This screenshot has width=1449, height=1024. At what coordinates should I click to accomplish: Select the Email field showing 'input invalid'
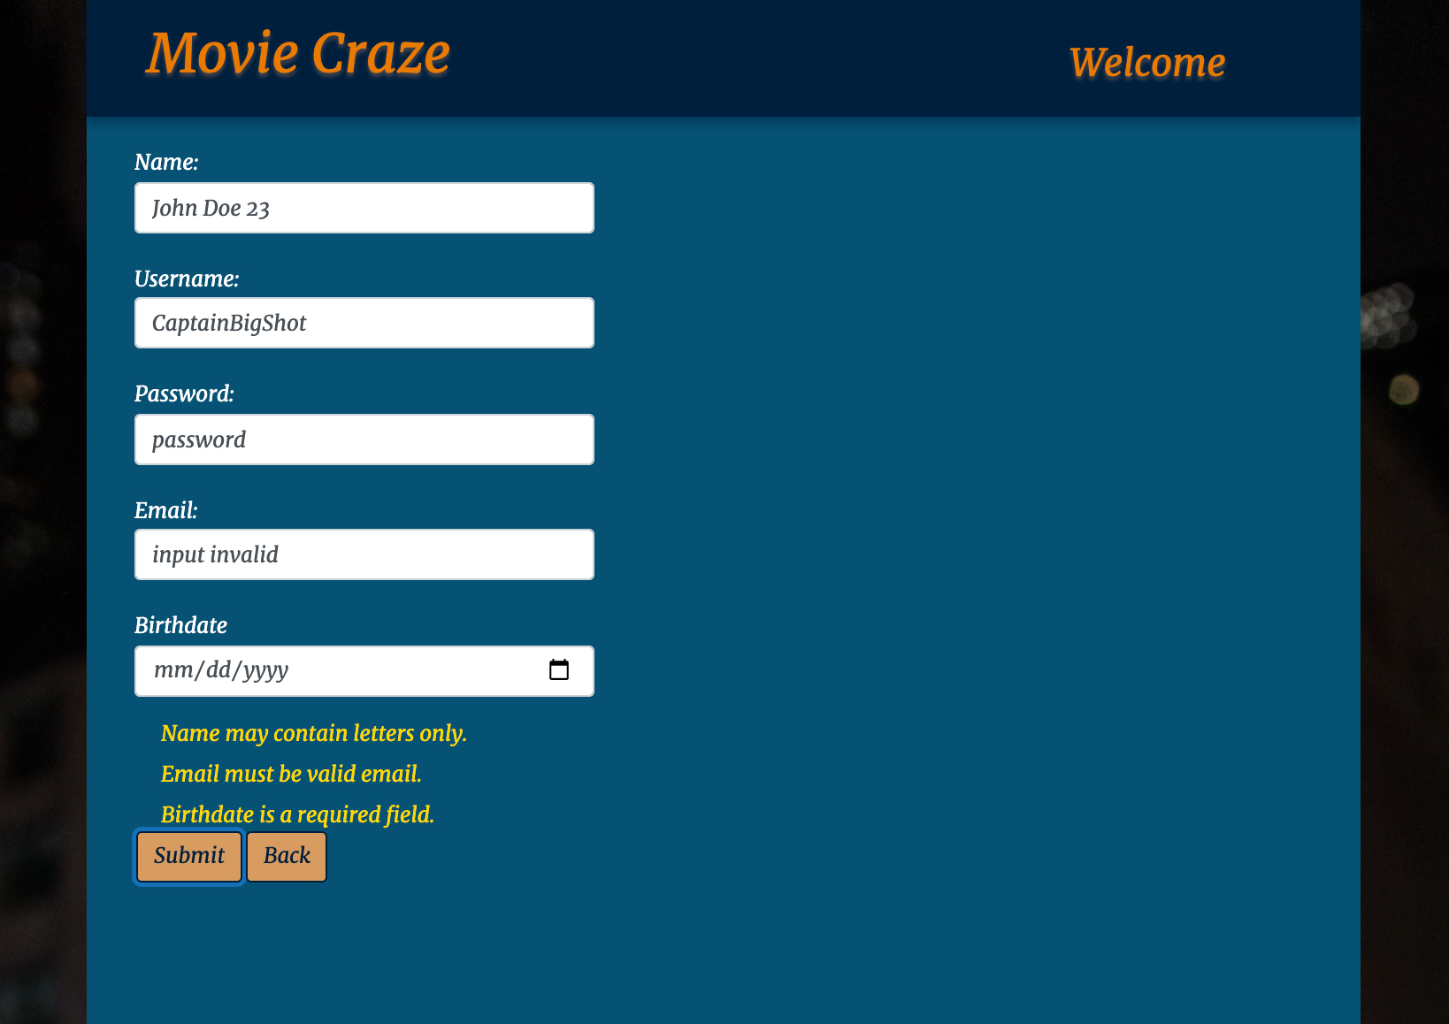pos(364,554)
